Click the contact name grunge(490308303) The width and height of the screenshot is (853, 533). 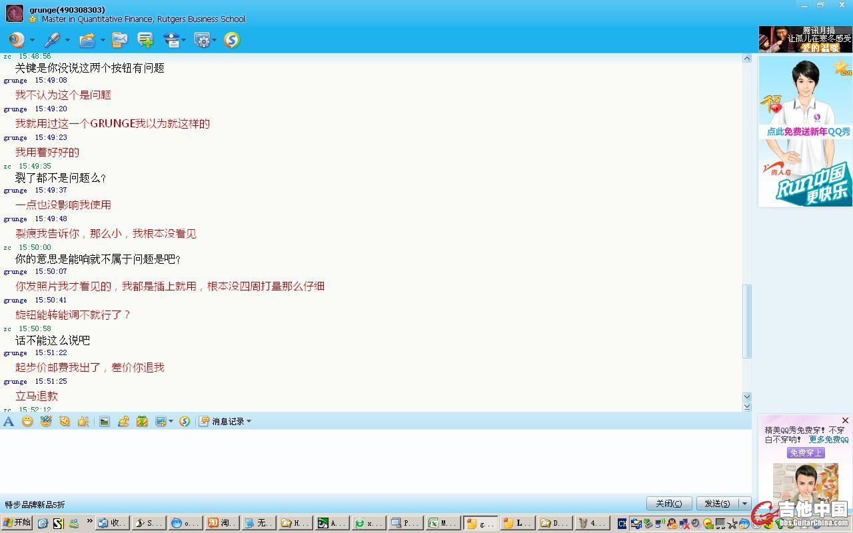click(67, 9)
